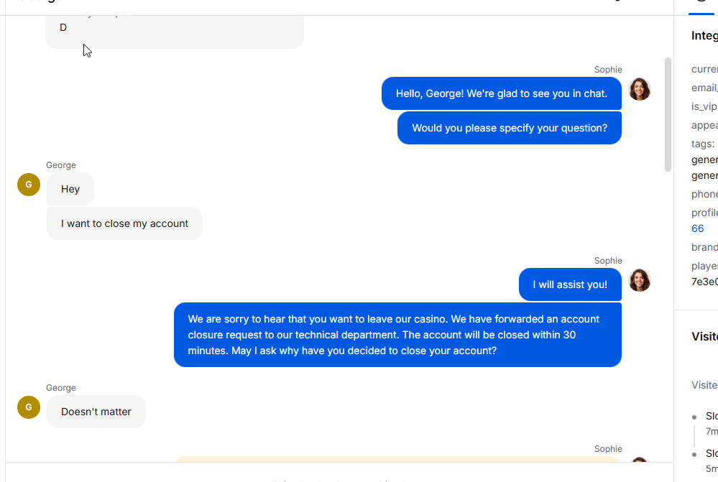This screenshot has width=718, height=482.
Task: Select the "Would you please specify your question?" bubble
Action: 509,128
